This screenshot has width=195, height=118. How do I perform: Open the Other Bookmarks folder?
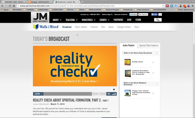[x=184, y=10]
